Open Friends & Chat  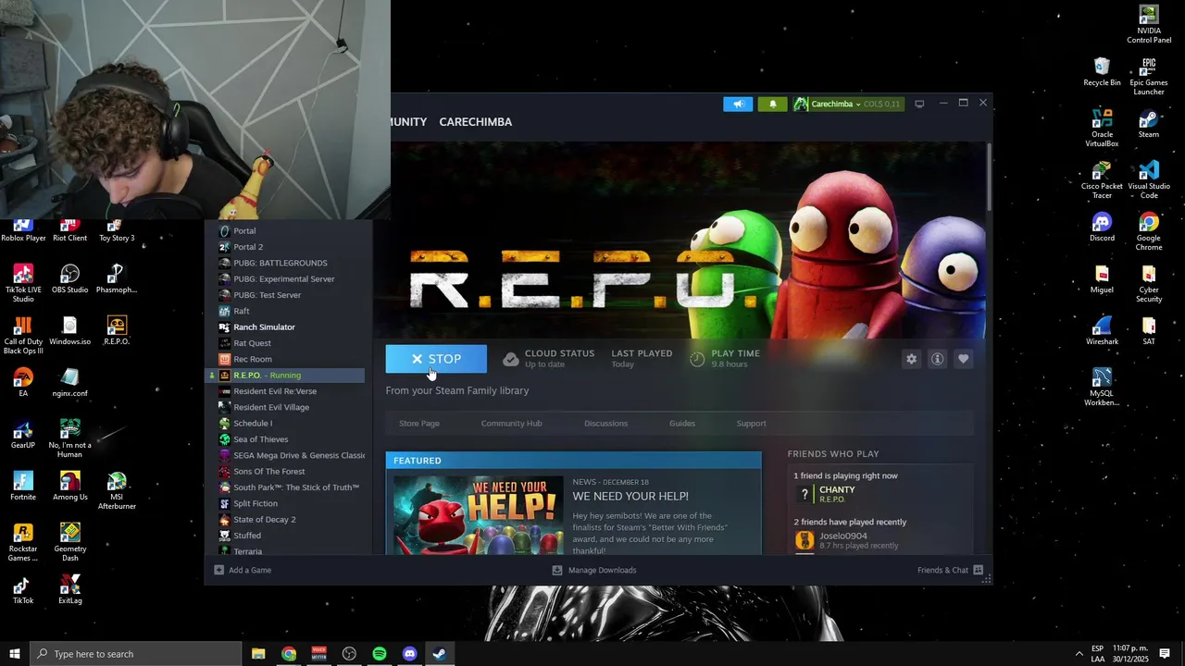click(x=950, y=571)
